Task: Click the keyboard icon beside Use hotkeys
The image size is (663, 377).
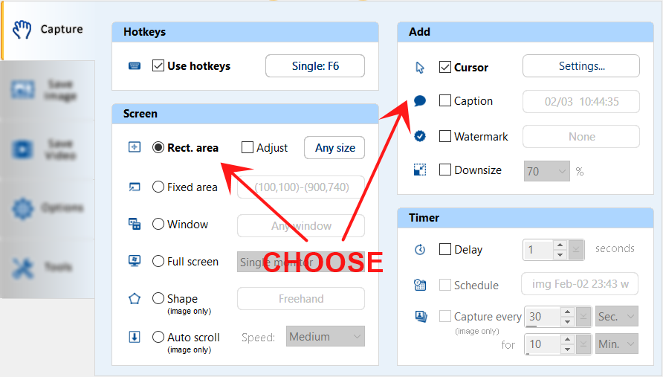Action: coord(135,65)
